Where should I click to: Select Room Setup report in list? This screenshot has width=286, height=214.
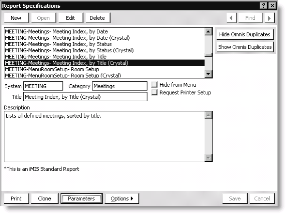tap(52, 69)
